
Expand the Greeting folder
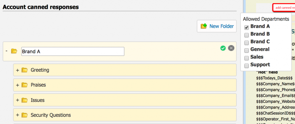(18, 70)
